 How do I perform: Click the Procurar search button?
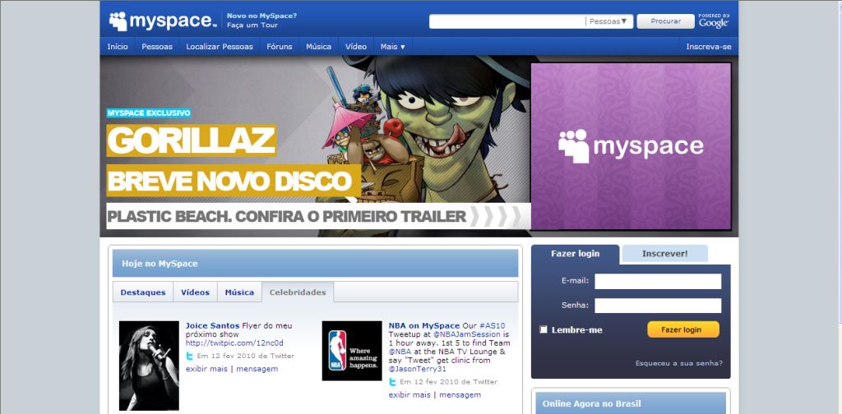(x=665, y=21)
